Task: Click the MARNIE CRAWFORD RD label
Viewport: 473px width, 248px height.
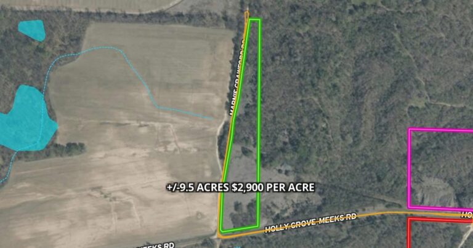Action: point(238,77)
